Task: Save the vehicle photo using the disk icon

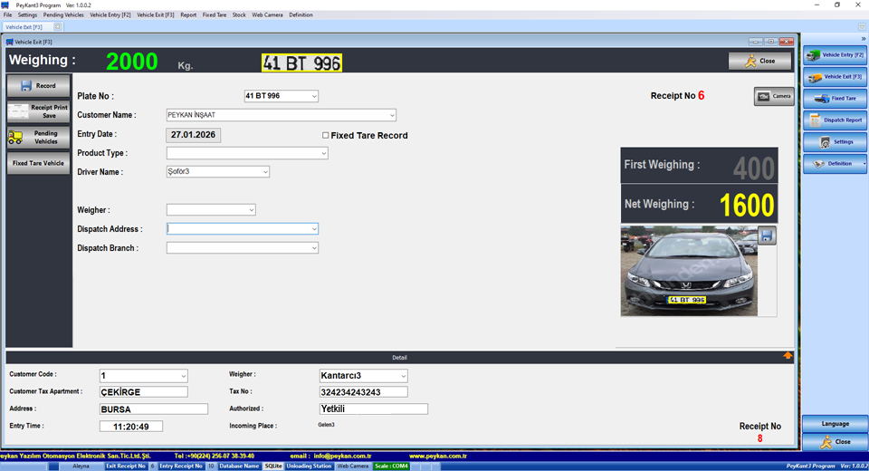Action: [x=767, y=236]
